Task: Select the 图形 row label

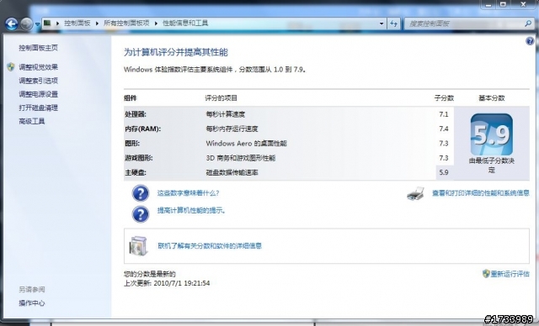Action: pos(132,144)
